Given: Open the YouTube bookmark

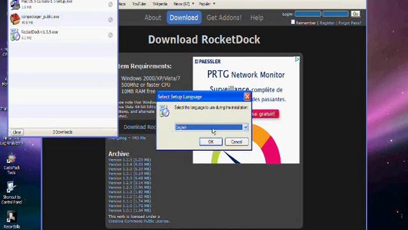Looking at the screenshot, I should click(139, 4).
